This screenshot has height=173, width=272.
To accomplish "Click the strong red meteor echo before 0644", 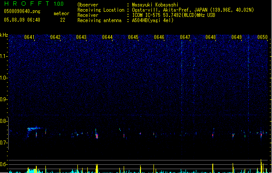I will tap(97, 136).
